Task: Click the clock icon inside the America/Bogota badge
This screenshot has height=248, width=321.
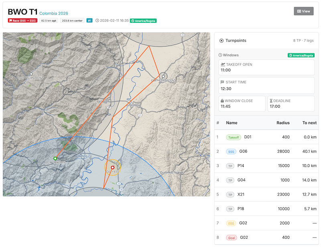Action: point(291,55)
